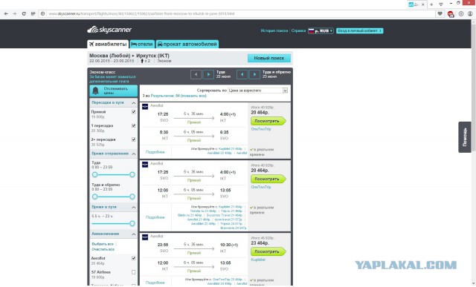
Task: Reload the page with the refresh icon
Action: (24, 13)
